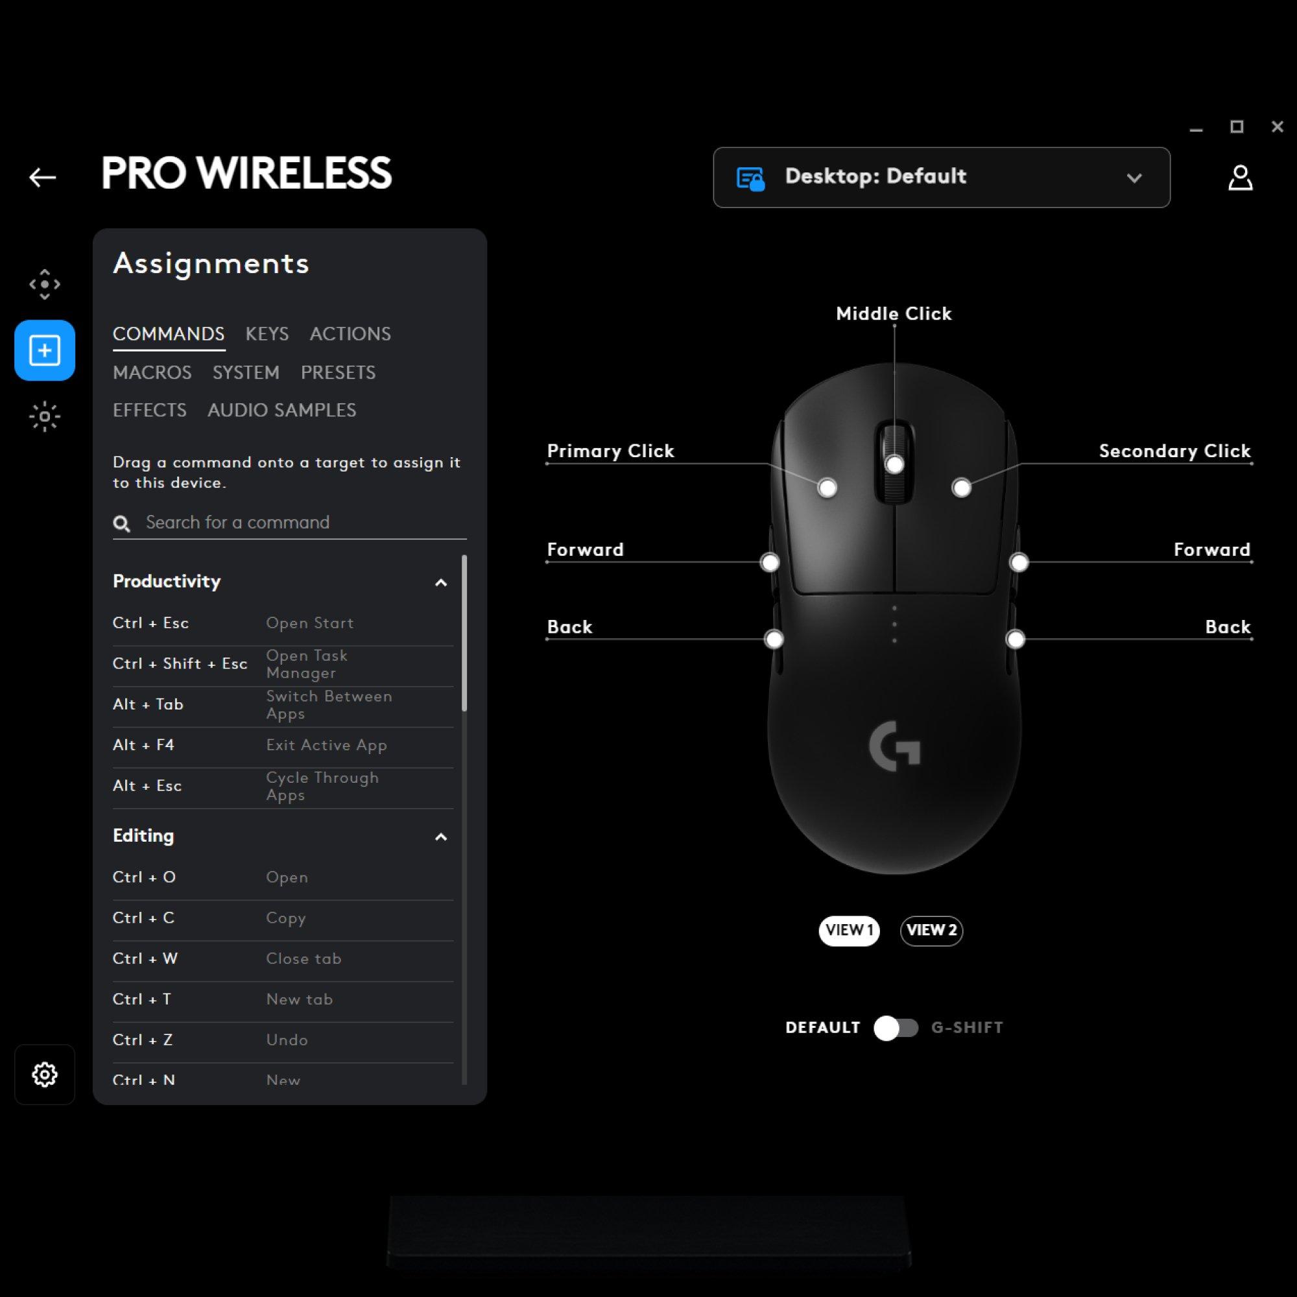
Task: Select the back navigation arrow icon
Action: [x=43, y=176]
